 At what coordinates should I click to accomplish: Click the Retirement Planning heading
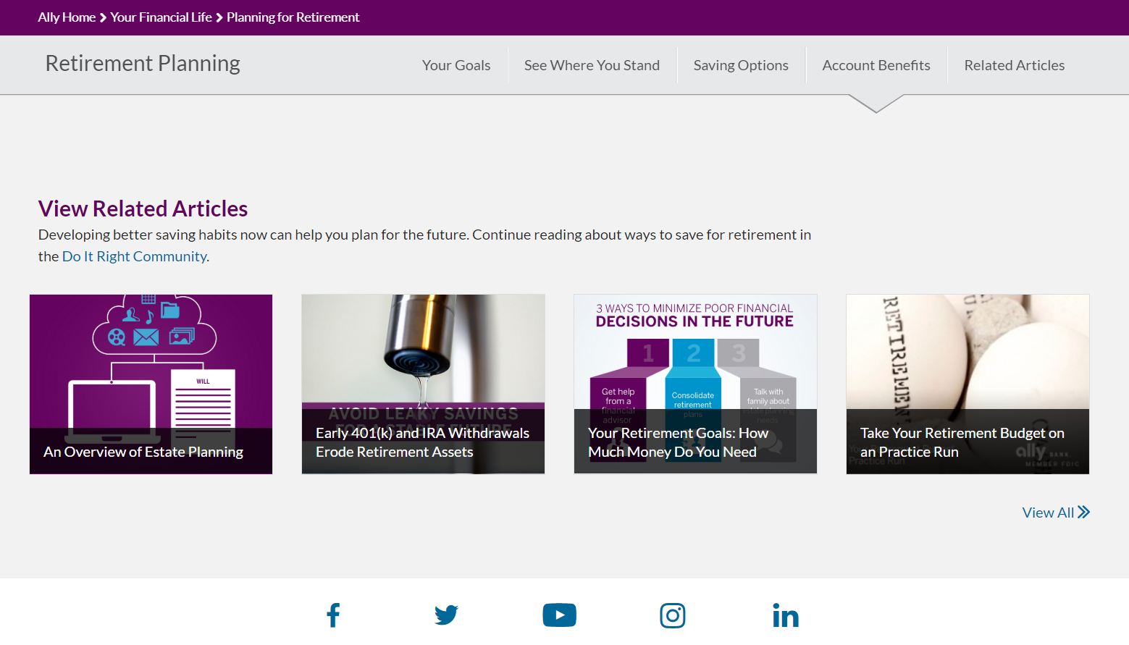(x=143, y=64)
